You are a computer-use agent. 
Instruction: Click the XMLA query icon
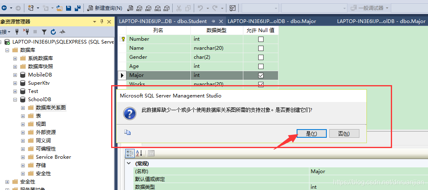(x=157, y=8)
